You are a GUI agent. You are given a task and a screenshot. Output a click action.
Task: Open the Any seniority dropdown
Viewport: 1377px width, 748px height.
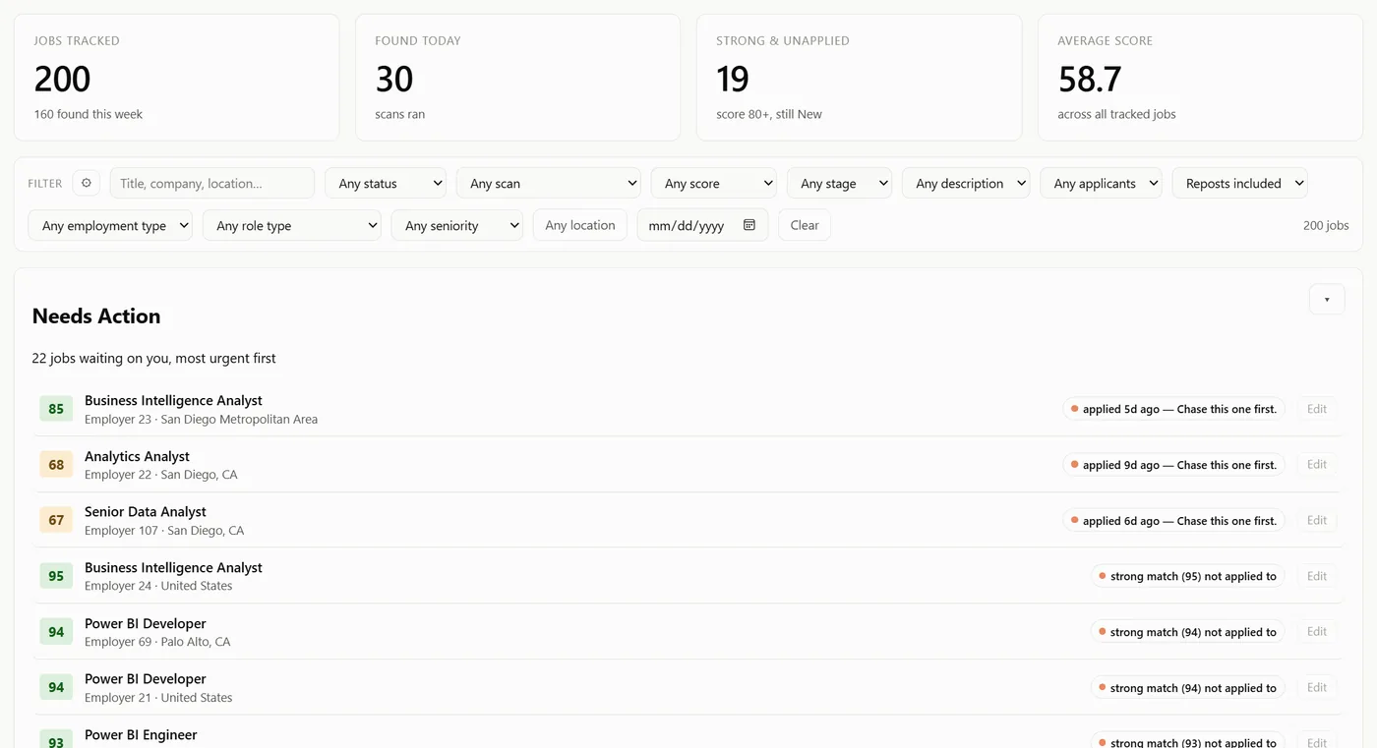[x=457, y=225]
